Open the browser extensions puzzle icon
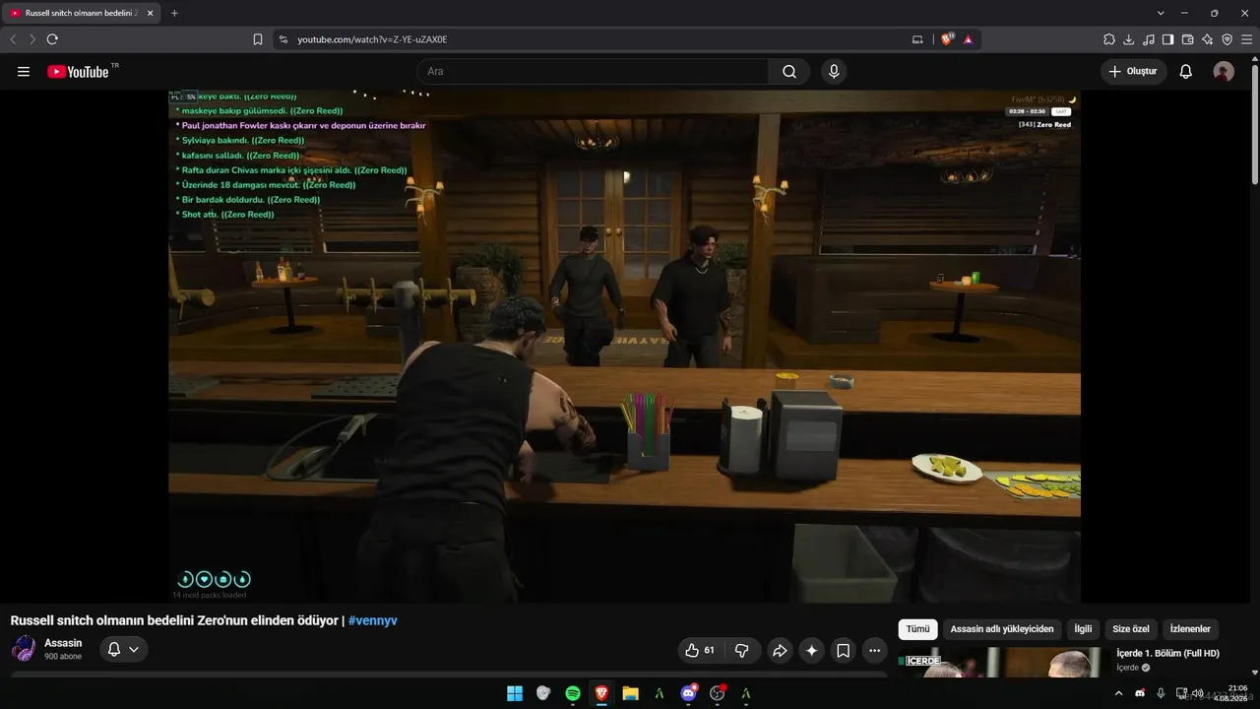This screenshot has width=1260, height=709. coord(1109,39)
